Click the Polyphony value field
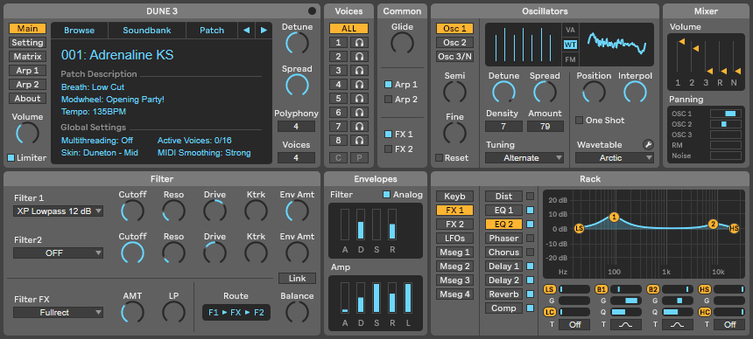 coord(296,127)
